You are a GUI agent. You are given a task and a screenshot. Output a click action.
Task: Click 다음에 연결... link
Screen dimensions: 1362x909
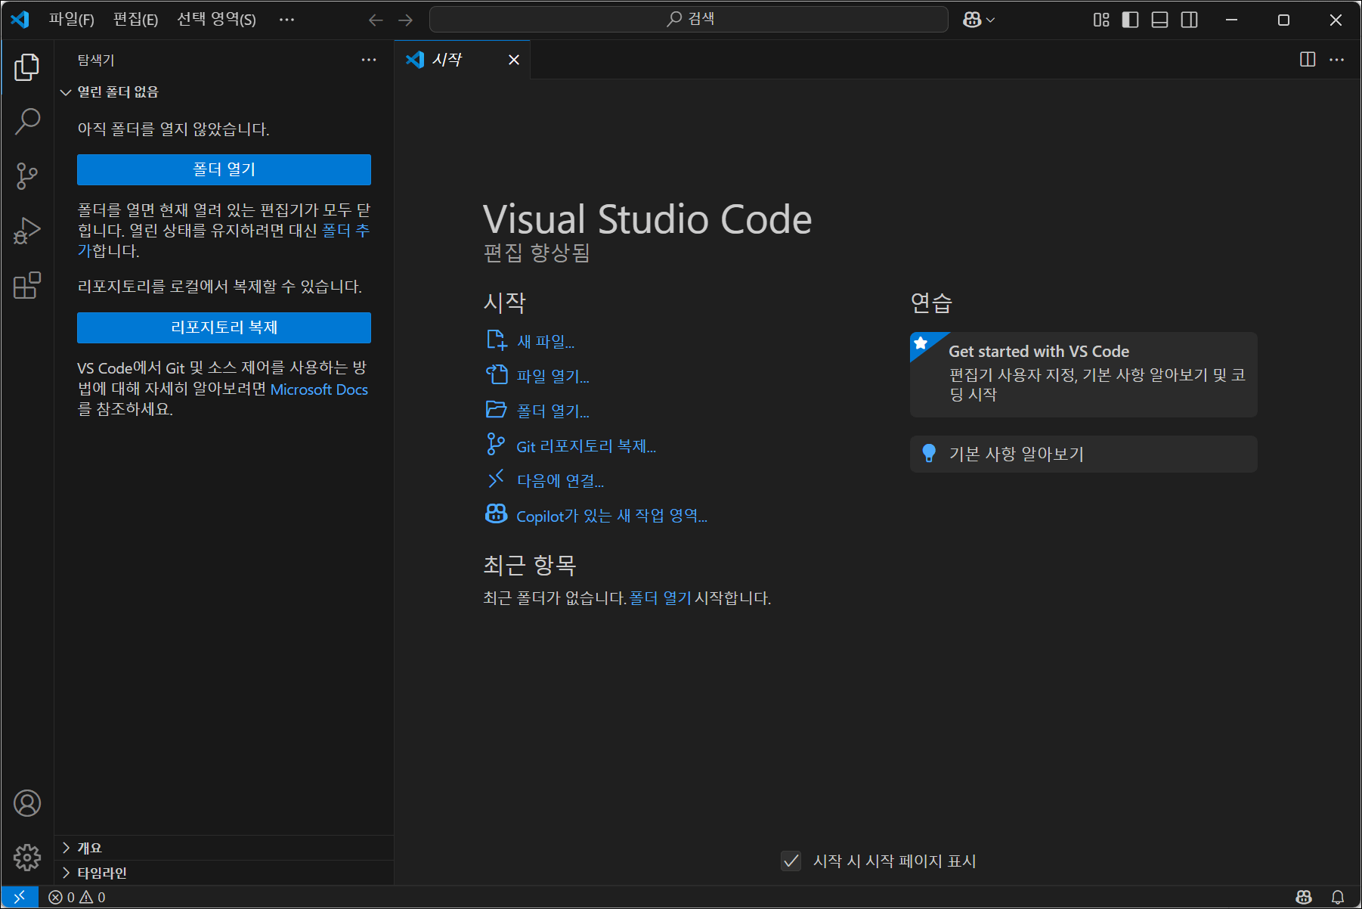(545, 481)
